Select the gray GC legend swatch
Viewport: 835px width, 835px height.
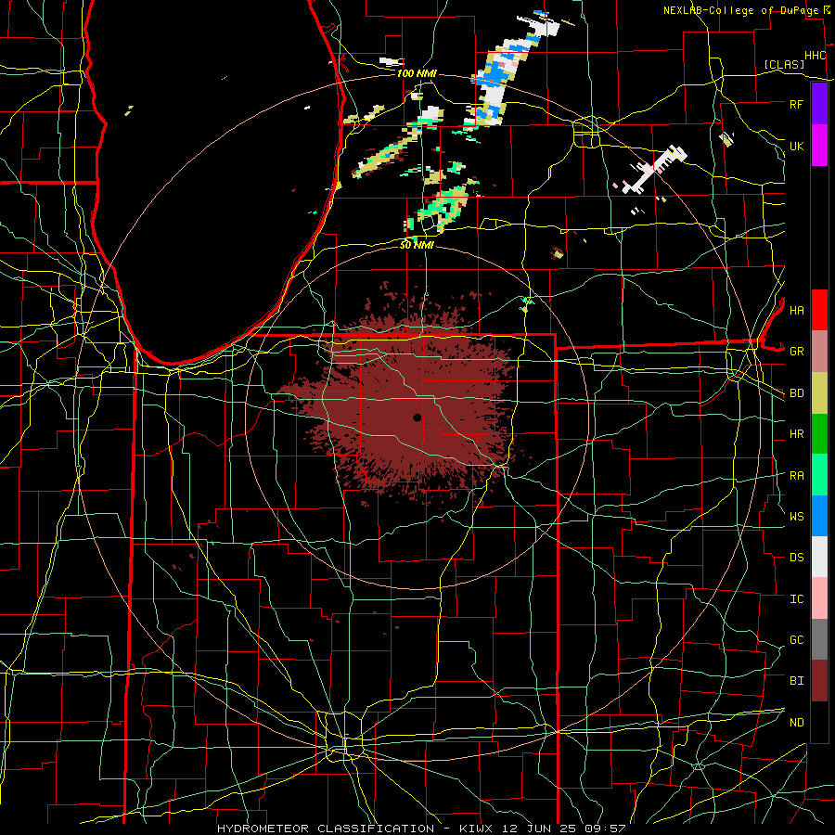[819, 639]
